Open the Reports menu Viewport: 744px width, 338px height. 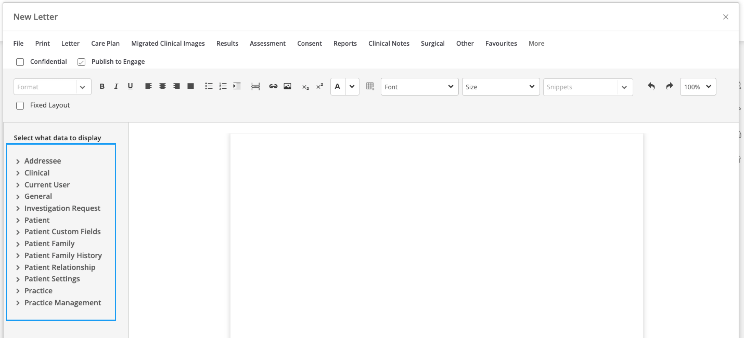(x=345, y=44)
